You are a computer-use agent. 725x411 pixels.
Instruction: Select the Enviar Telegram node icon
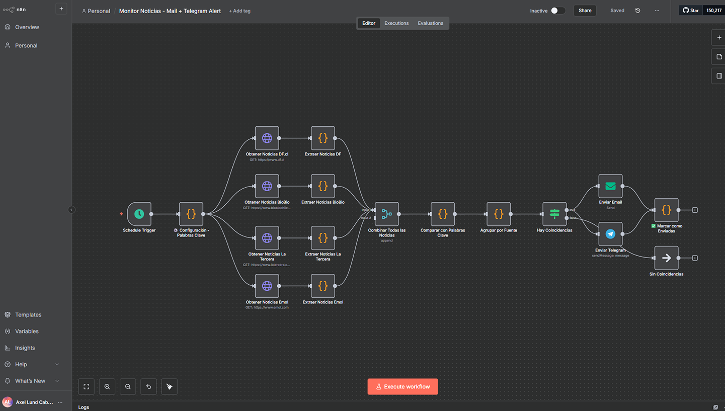pos(610,234)
